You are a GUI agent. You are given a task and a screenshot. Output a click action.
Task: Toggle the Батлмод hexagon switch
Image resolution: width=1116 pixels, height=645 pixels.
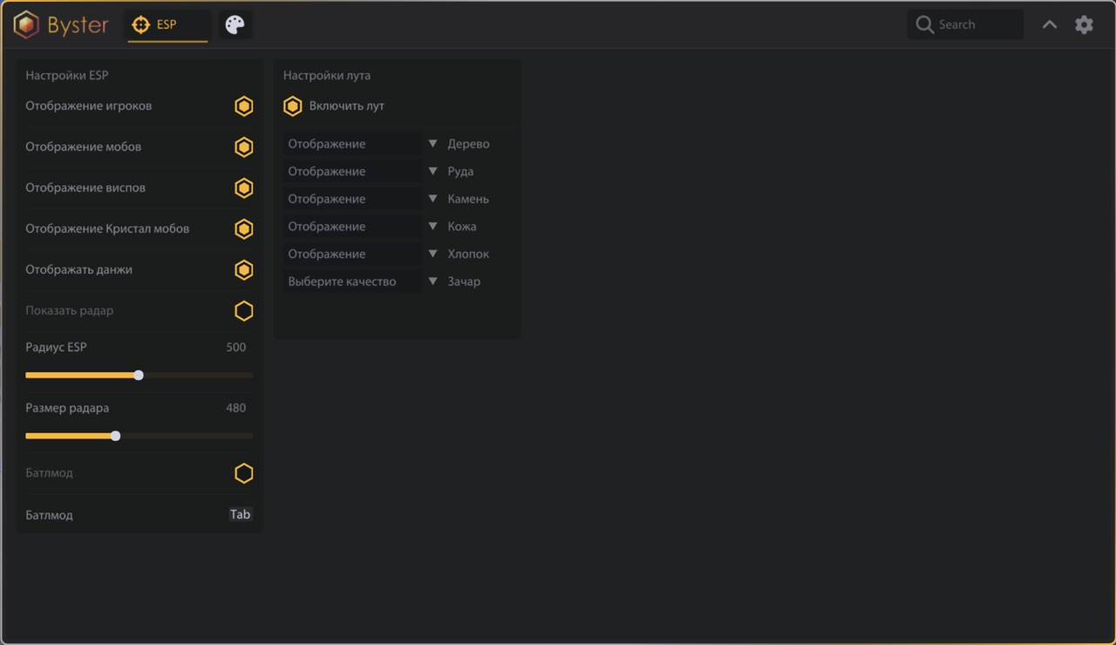point(244,472)
